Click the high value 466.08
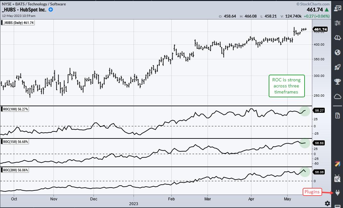Screen dimensions: 343x208 point(250,16)
